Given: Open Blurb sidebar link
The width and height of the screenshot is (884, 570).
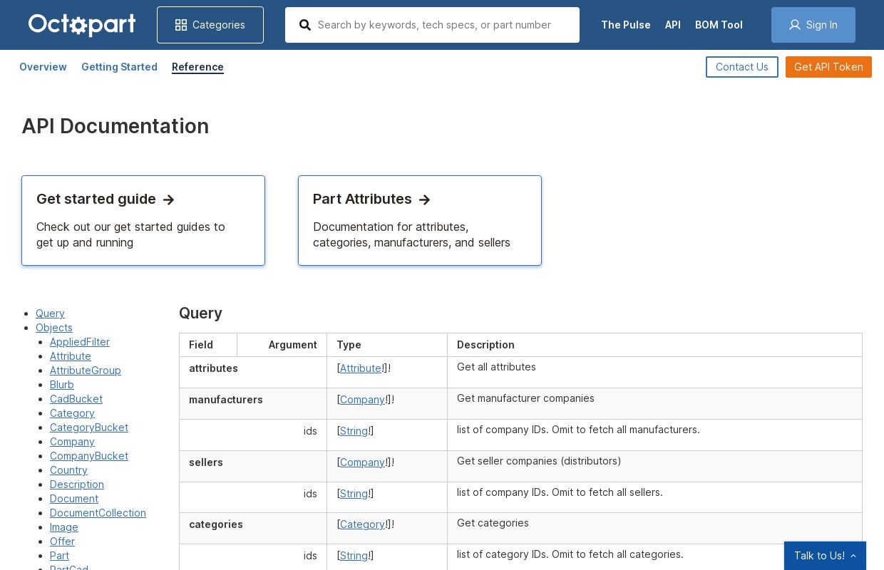Looking at the screenshot, I should 62,385.
